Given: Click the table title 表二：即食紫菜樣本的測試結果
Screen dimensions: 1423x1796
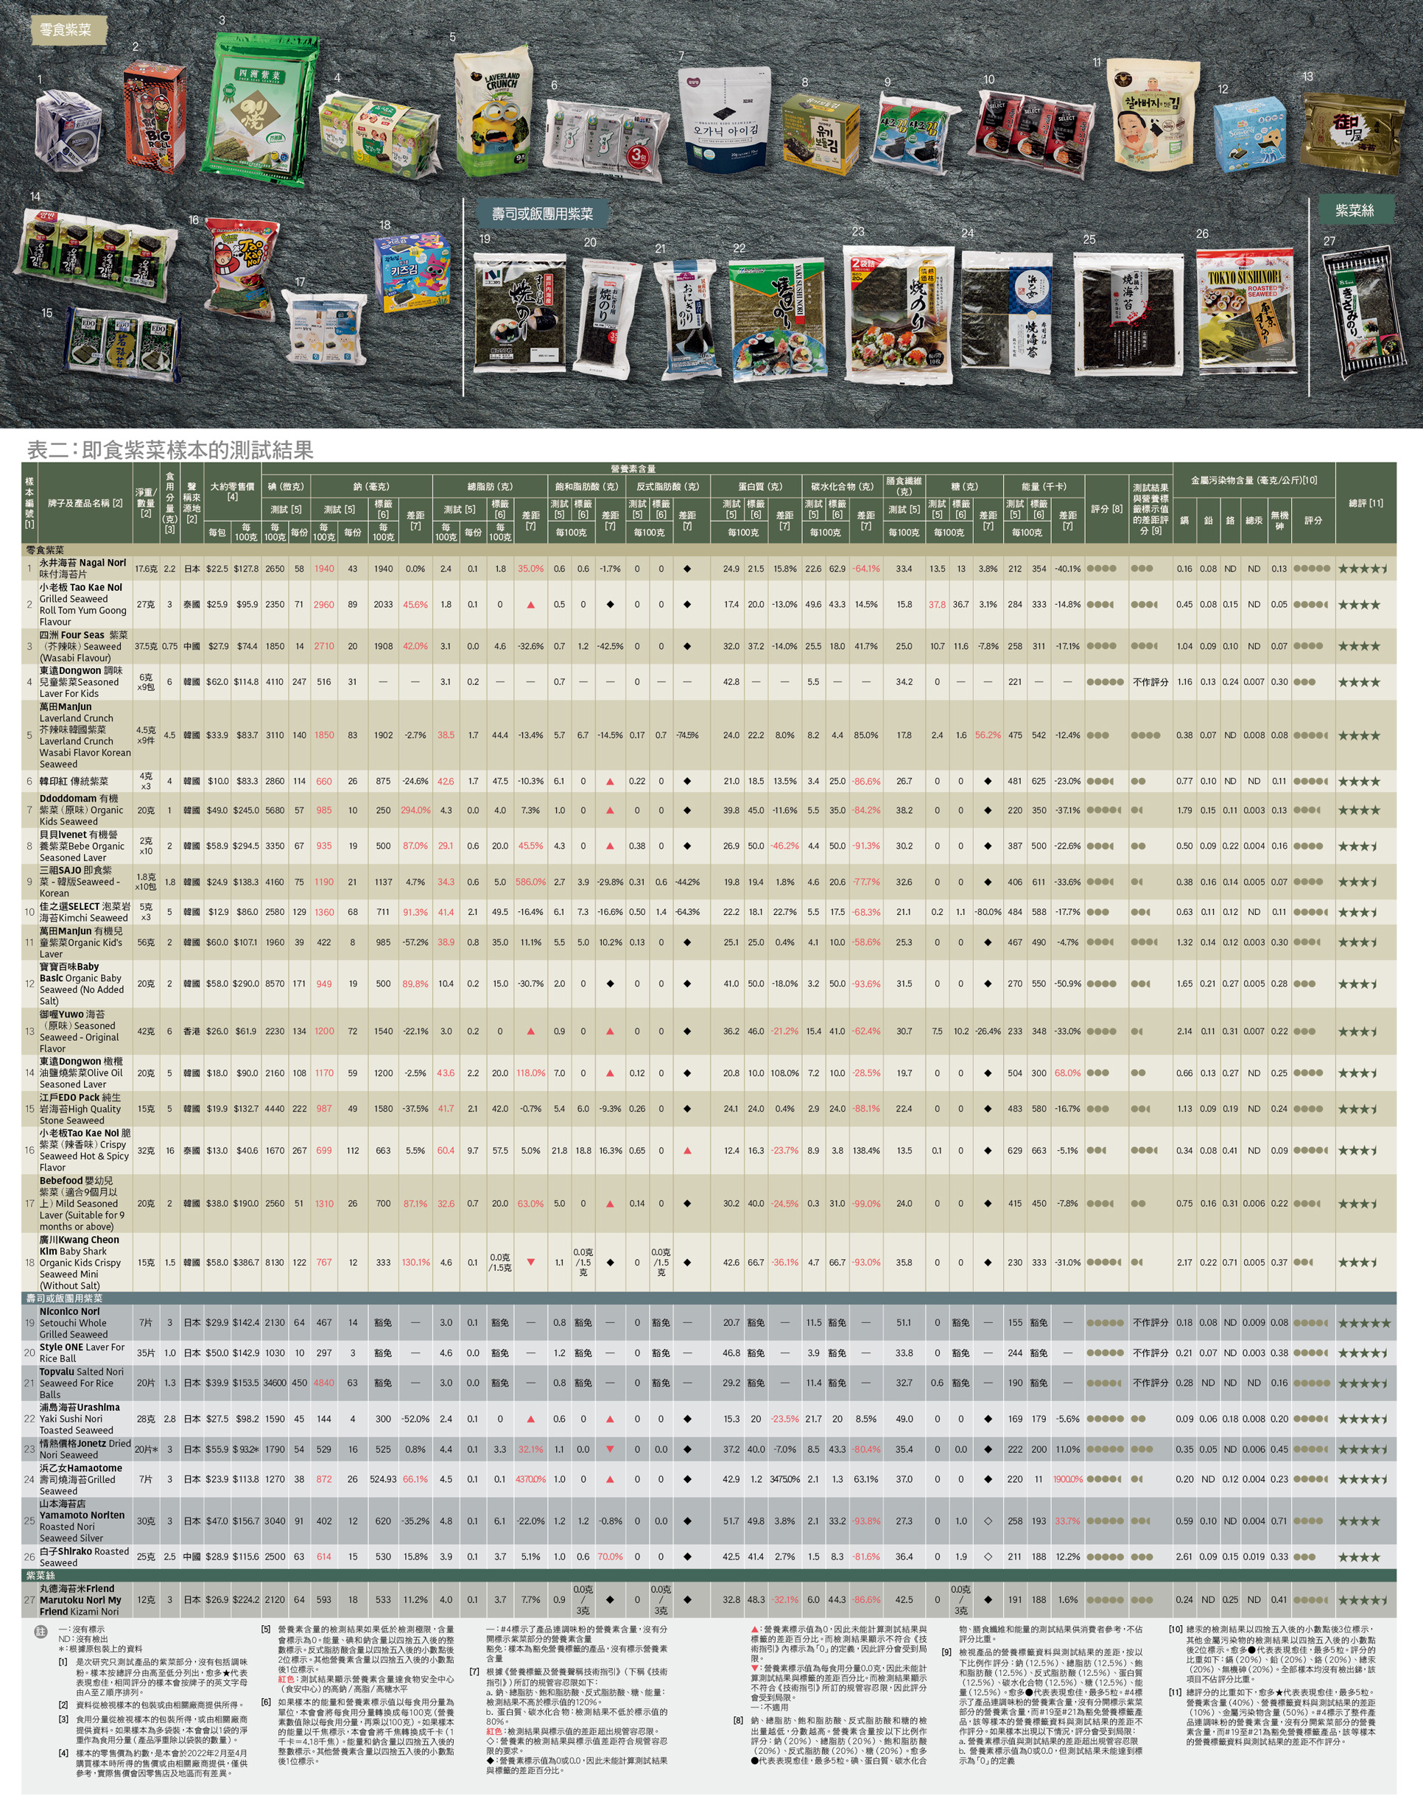Looking at the screenshot, I should (170, 450).
